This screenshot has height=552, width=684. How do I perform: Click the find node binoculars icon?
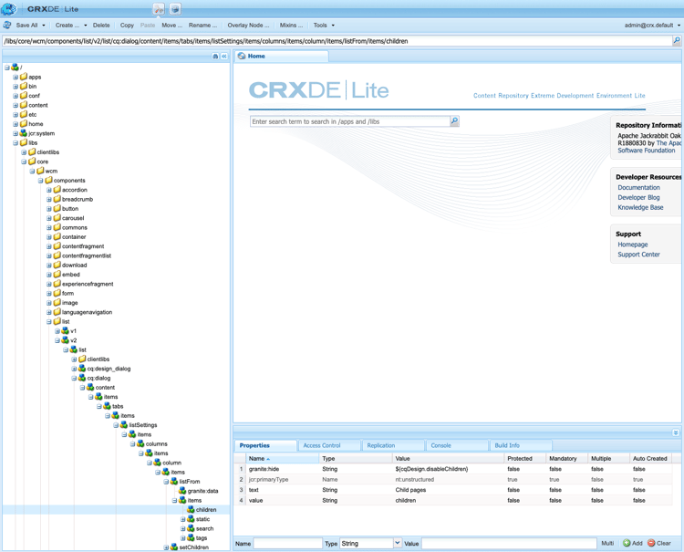point(215,57)
